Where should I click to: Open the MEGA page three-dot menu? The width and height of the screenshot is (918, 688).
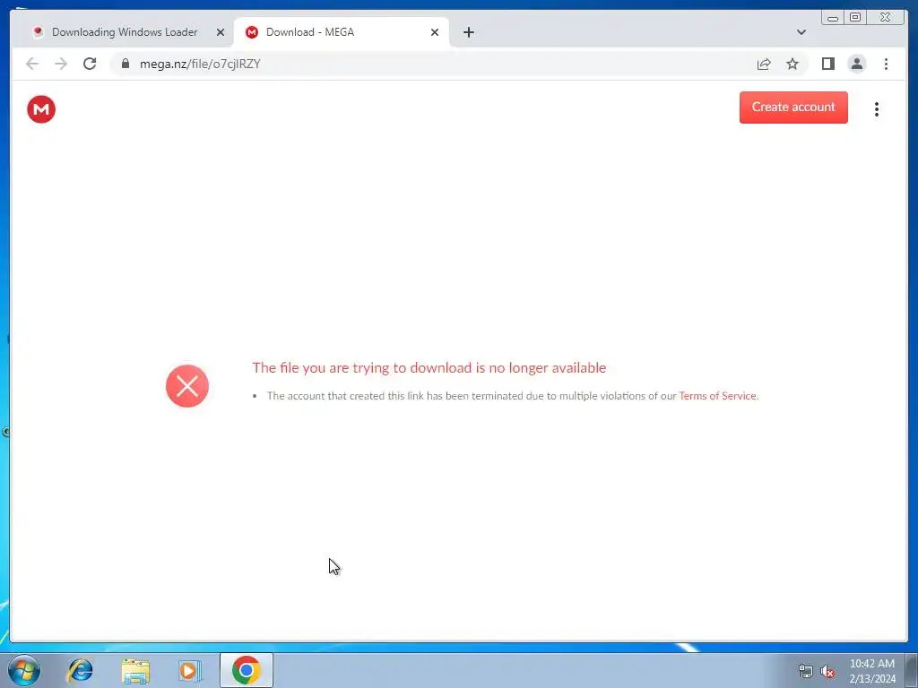tap(877, 109)
